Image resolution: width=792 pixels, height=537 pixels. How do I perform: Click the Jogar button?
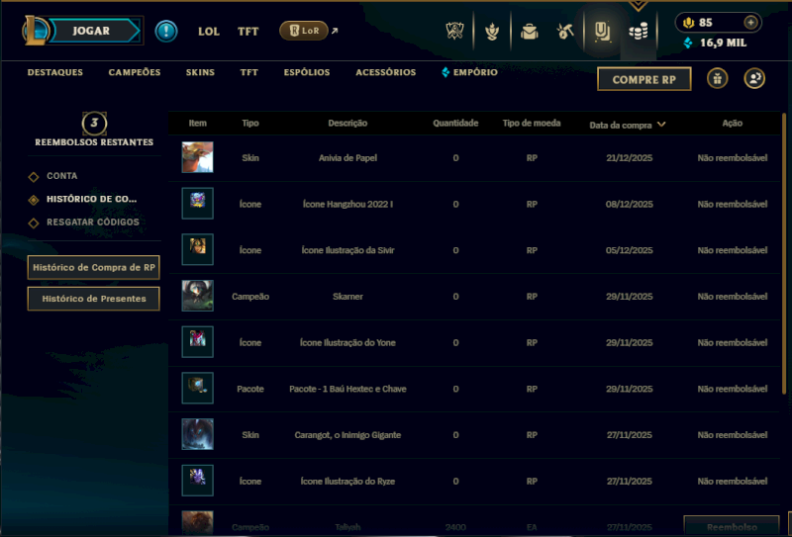94,31
